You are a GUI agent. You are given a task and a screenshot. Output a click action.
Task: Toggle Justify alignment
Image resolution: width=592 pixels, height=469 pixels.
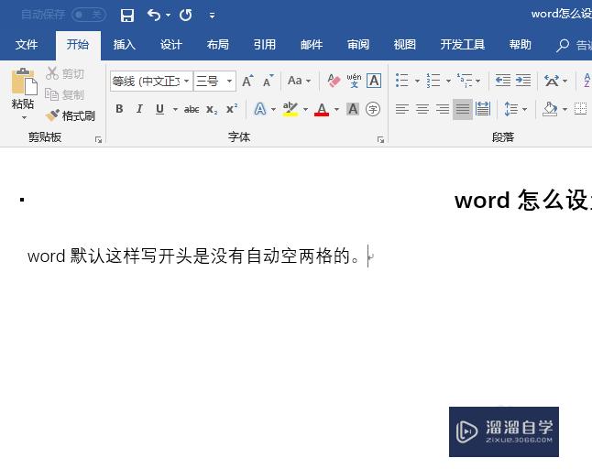463,109
